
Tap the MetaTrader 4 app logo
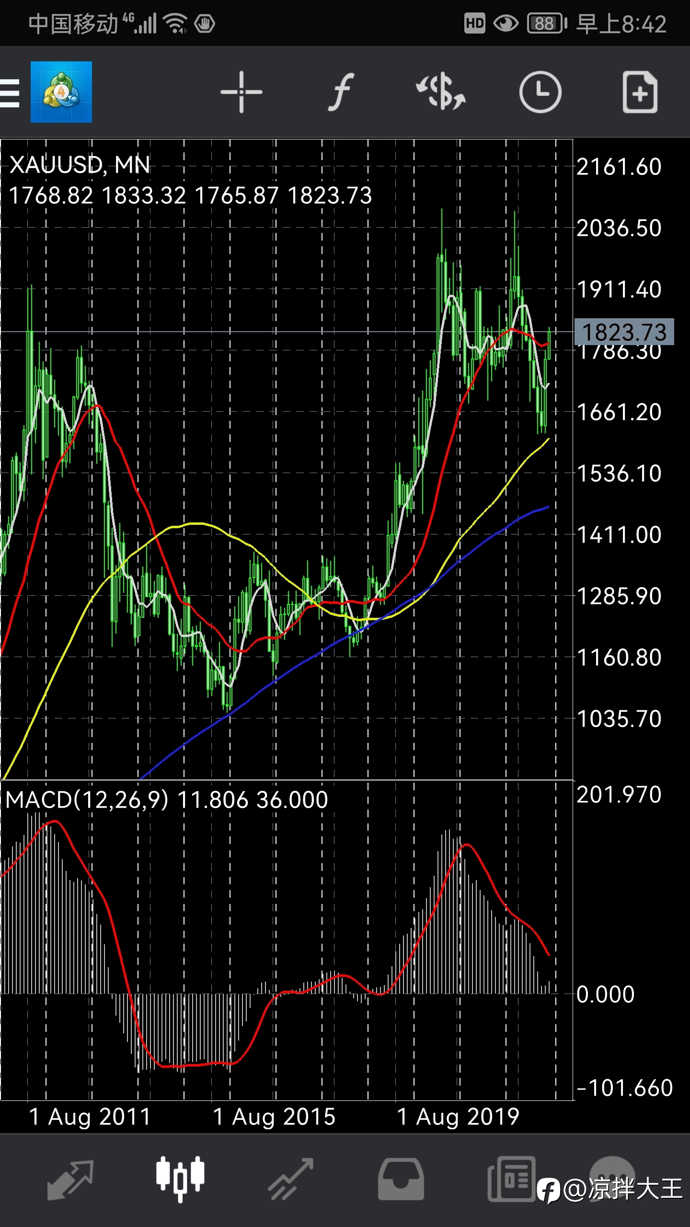[x=61, y=92]
